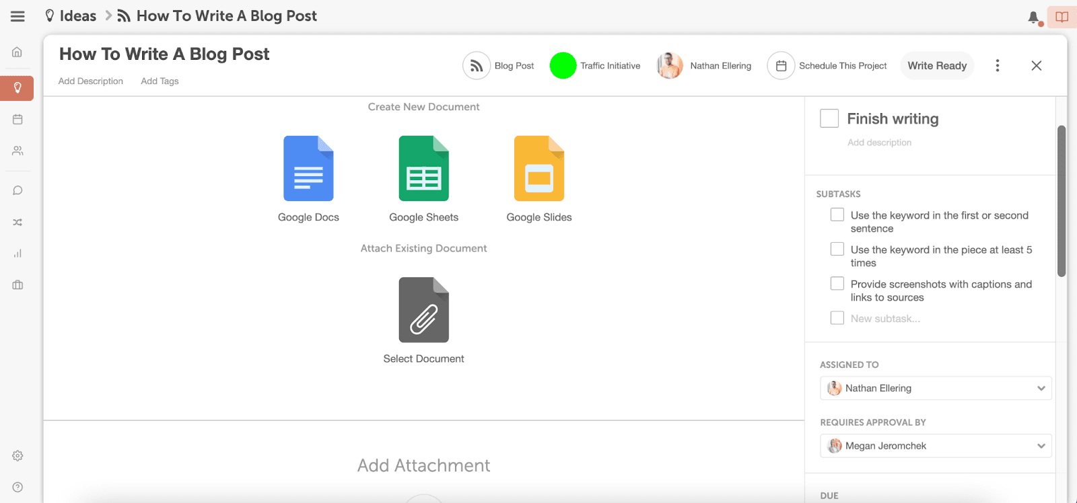The image size is (1077, 503).
Task: Open the team people sidebar icon
Action: click(18, 151)
